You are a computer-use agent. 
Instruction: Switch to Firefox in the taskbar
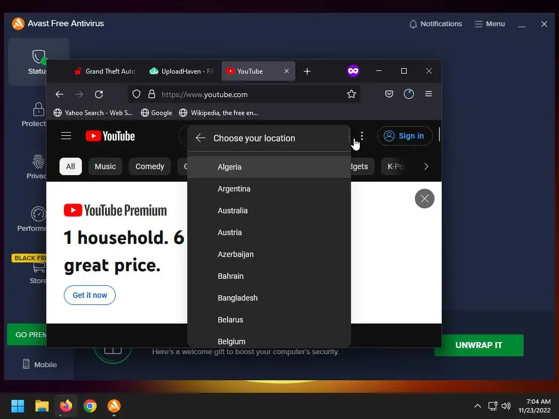click(x=66, y=406)
